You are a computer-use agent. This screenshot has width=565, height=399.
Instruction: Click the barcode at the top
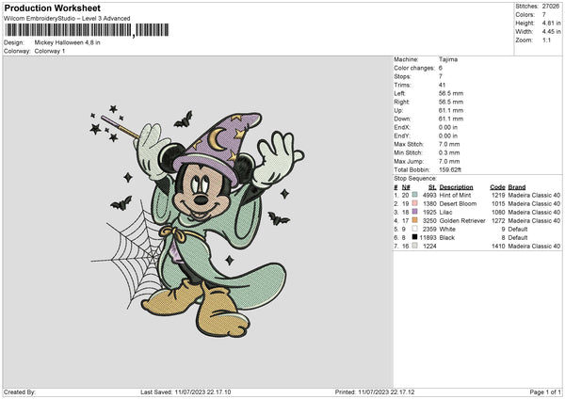68,30
